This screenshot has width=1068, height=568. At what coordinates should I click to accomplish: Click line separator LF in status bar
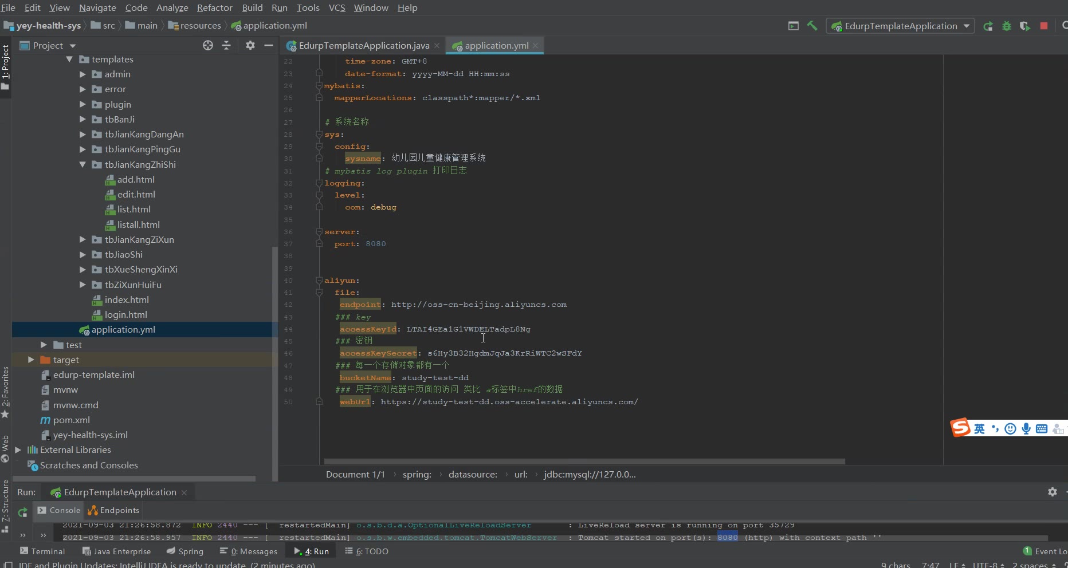(957, 565)
